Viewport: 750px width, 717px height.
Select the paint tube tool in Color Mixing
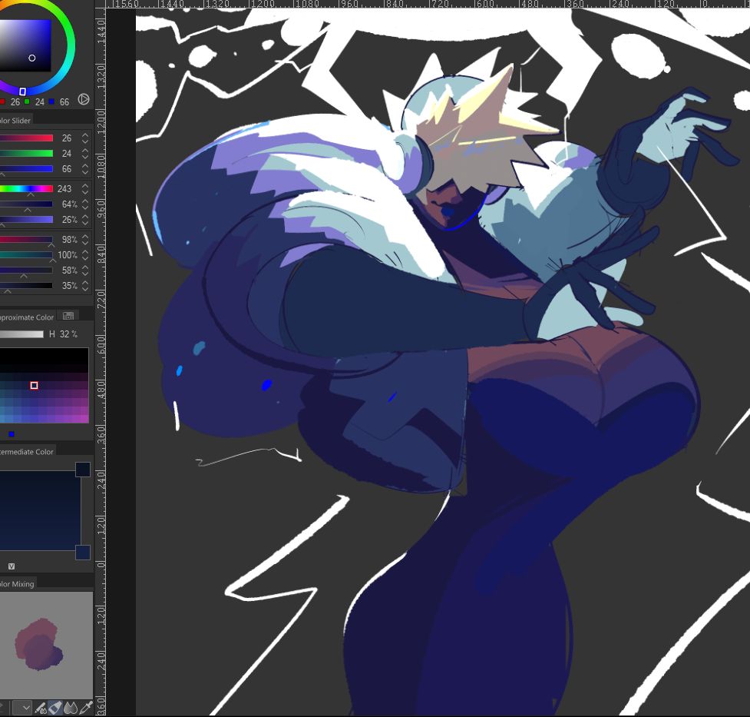pos(55,708)
